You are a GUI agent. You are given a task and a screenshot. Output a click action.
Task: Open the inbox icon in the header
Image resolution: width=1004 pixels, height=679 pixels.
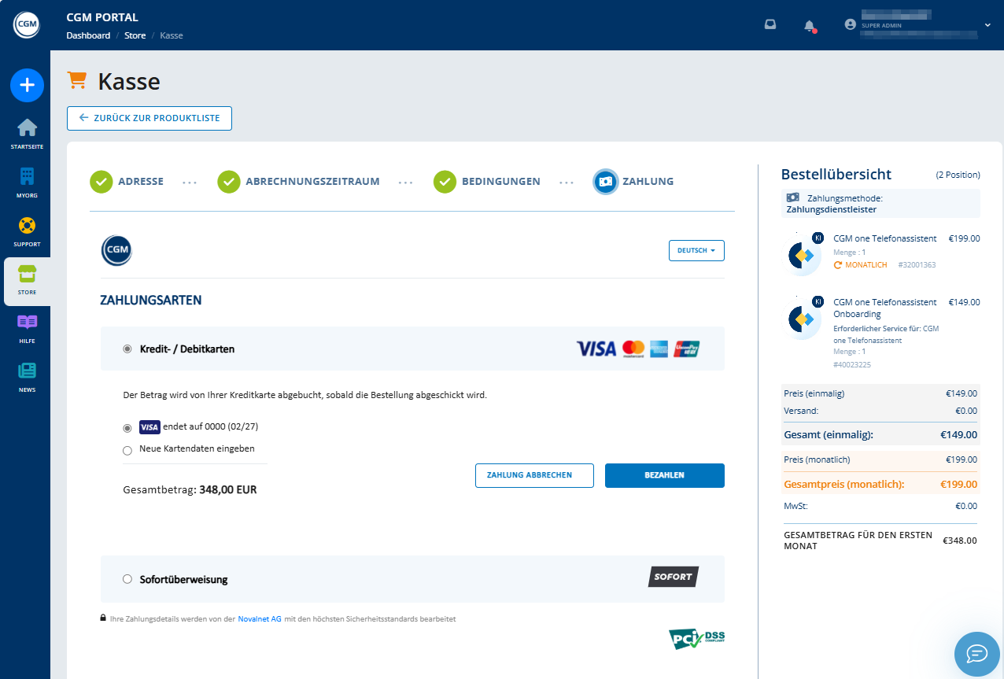(770, 24)
